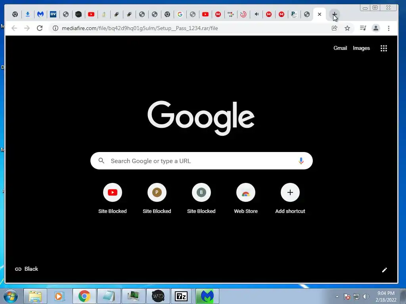The width and height of the screenshot is (406, 304).
Task: Switch to the green P icon tab
Action: pos(294,14)
